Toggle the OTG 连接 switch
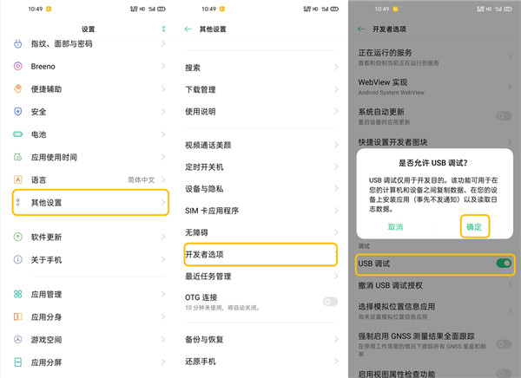This screenshot has height=378, width=521. [330, 301]
